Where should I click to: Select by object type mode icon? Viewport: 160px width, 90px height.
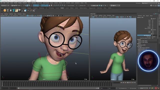tap(27, 5)
